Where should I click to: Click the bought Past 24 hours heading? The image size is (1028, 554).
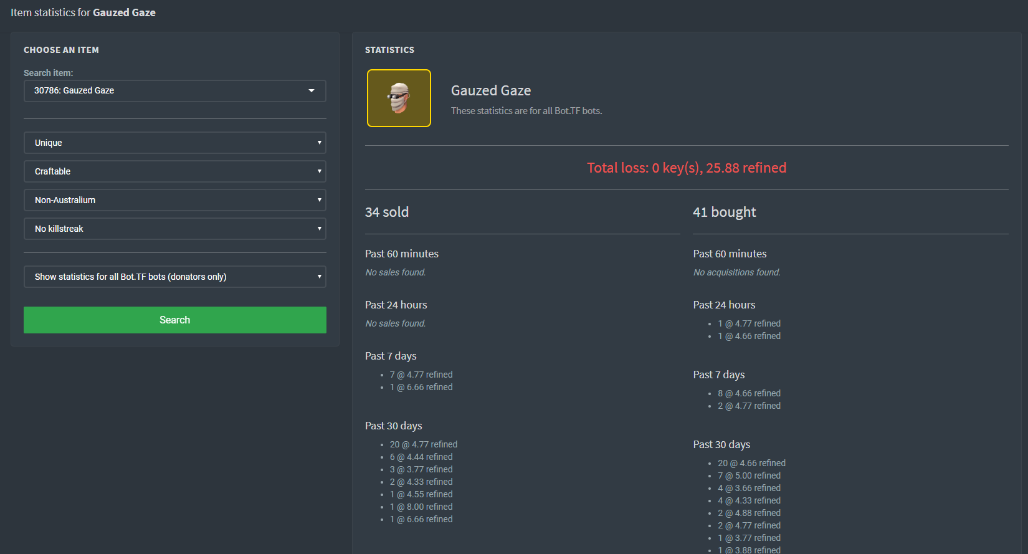pos(724,305)
